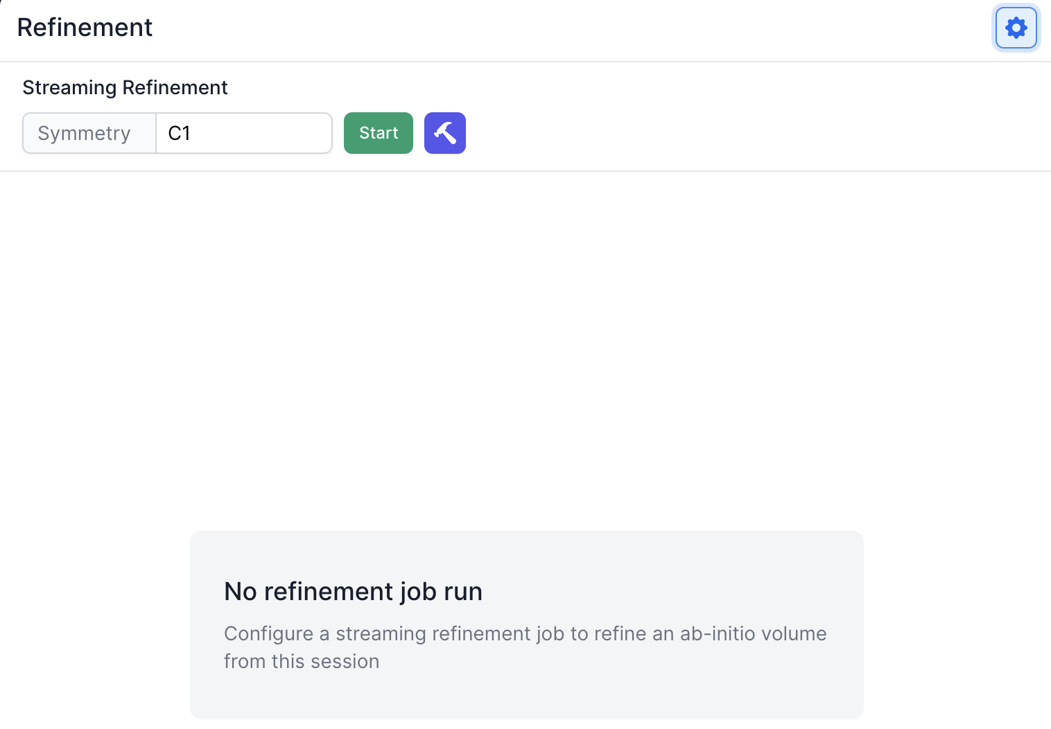The width and height of the screenshot is (1051, 729).
Task: Click the gray empty-state card
Action: click(527, 625)
